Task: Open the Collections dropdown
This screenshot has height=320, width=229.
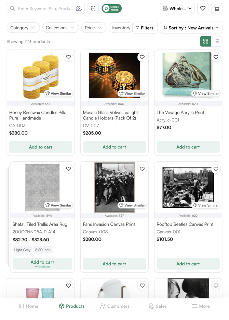Action: tap(60, 28)
